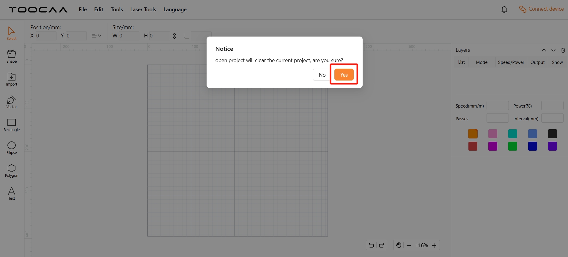The height and width of the screenshot is (257, 568).
Task: Confirm with the Yes button
Action: point(344,75)
